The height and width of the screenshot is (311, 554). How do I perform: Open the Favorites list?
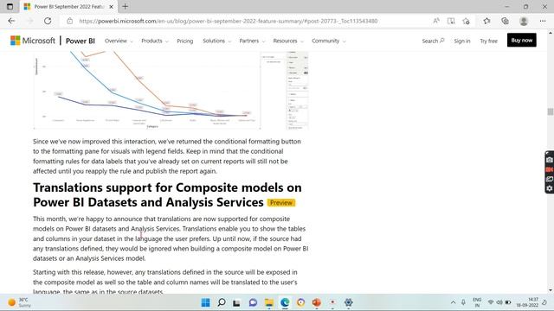point(486,21)
